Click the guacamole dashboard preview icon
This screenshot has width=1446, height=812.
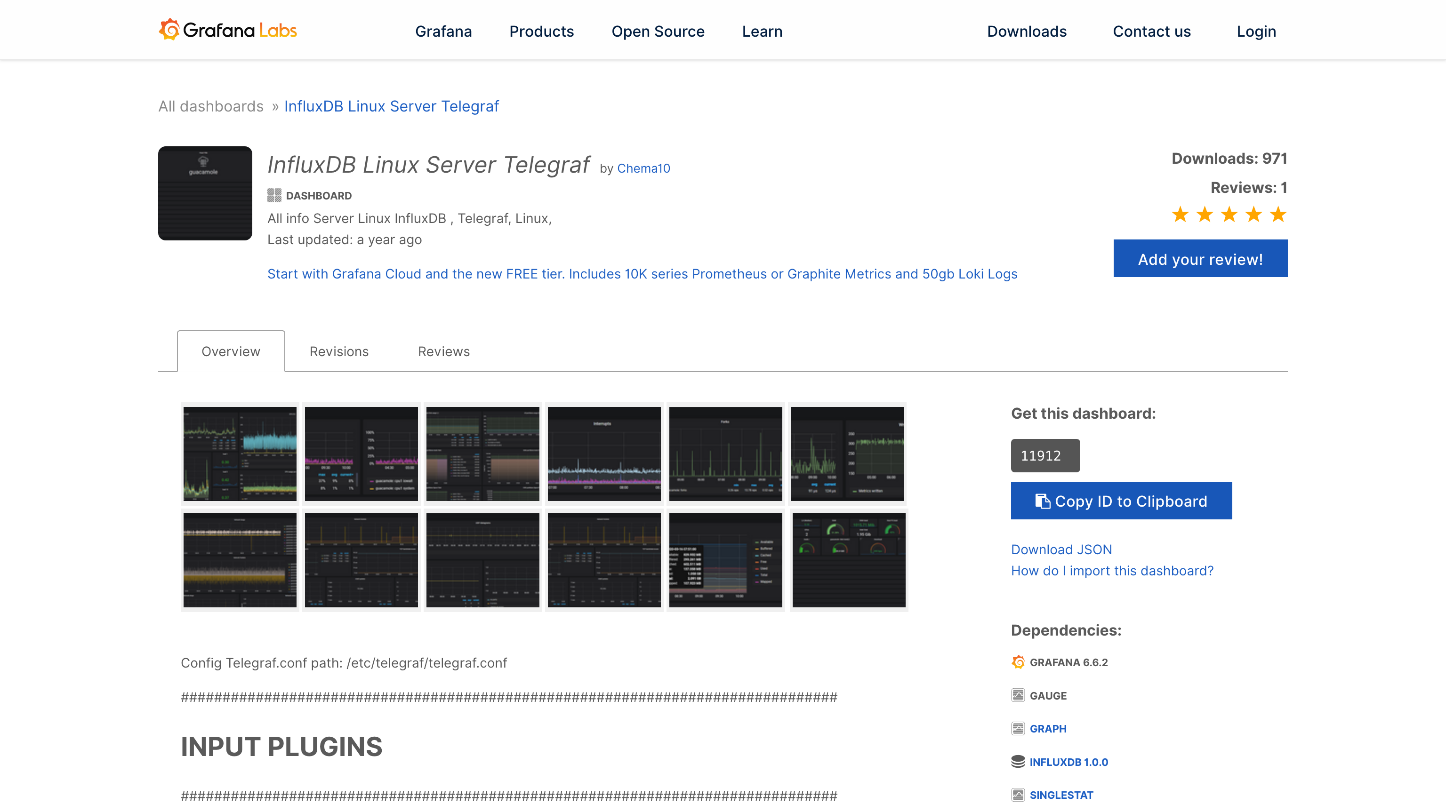[205, 193]
